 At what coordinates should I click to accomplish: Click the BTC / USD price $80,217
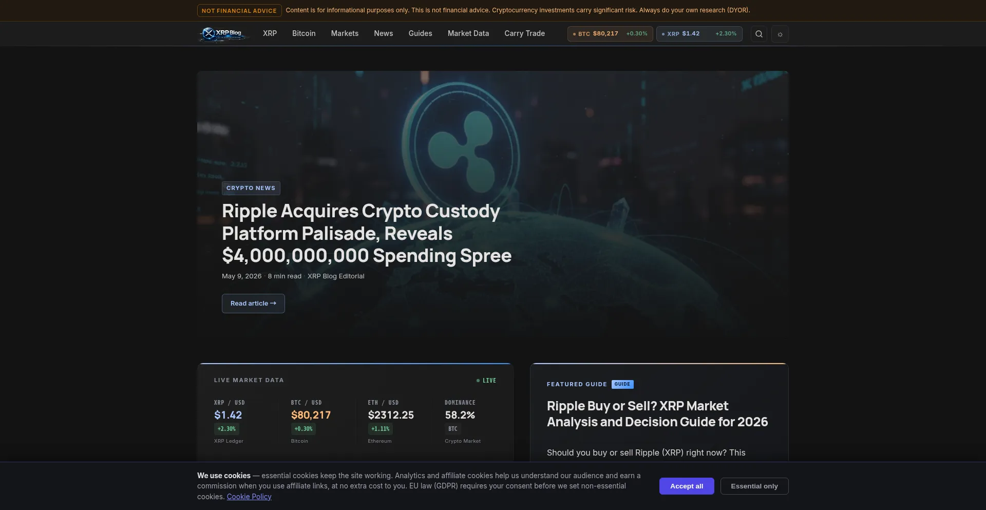point(311,415)
